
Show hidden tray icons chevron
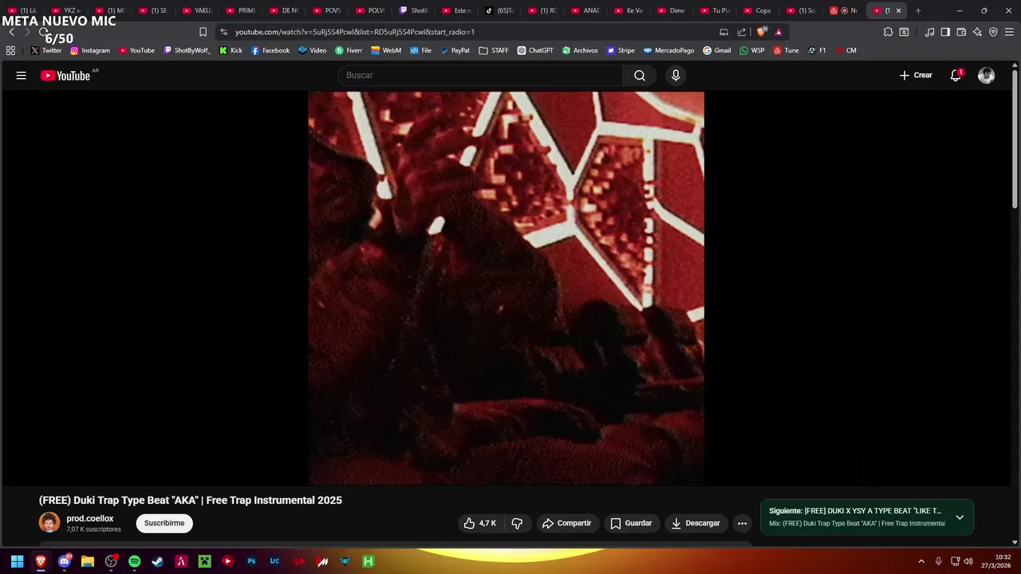[921, 561]
